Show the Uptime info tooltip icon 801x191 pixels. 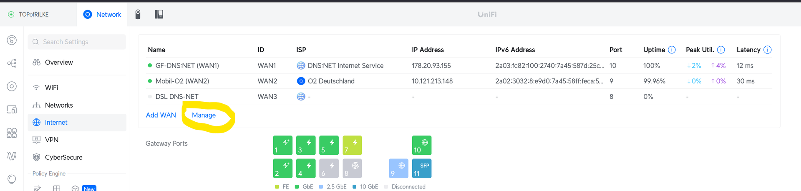[x=672, y=50]
